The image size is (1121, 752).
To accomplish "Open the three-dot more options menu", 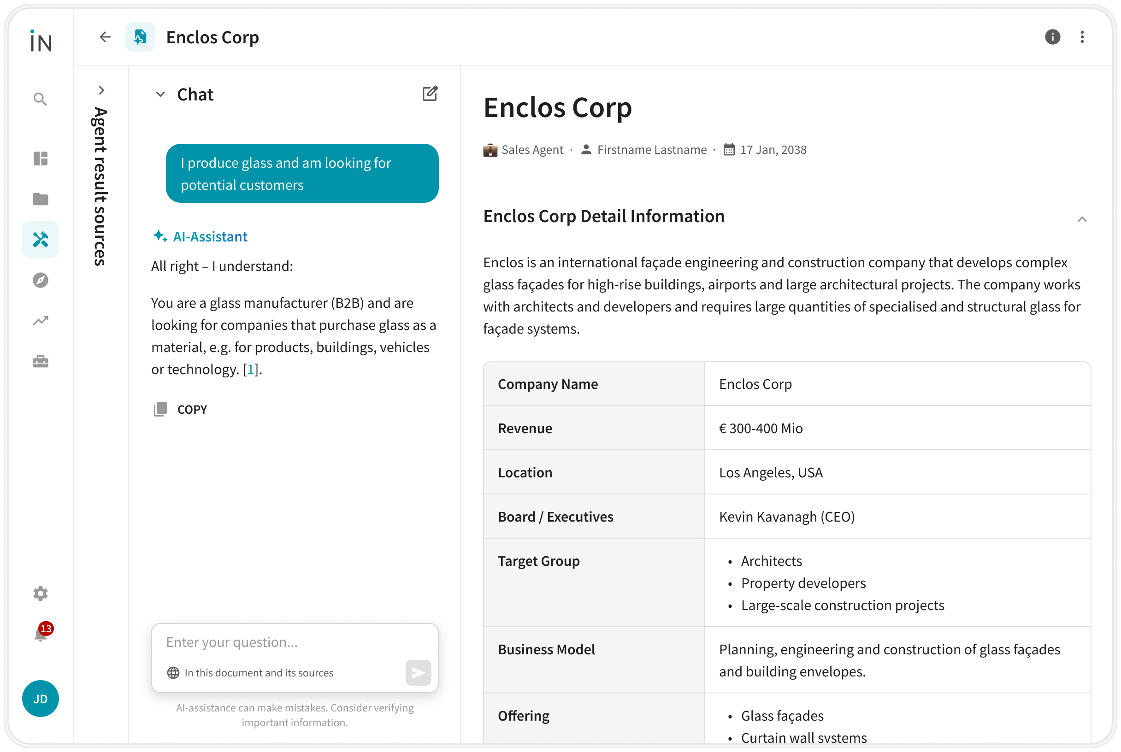I will click(1082, 37).
